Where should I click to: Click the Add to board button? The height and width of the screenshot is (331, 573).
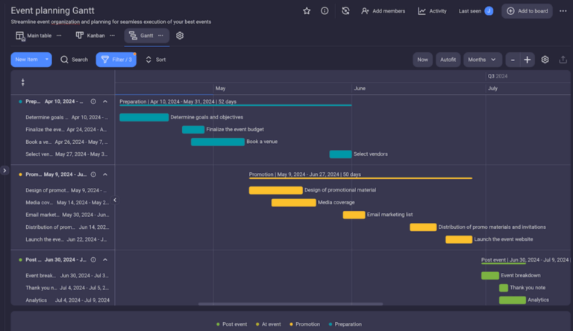click(527, 11)
